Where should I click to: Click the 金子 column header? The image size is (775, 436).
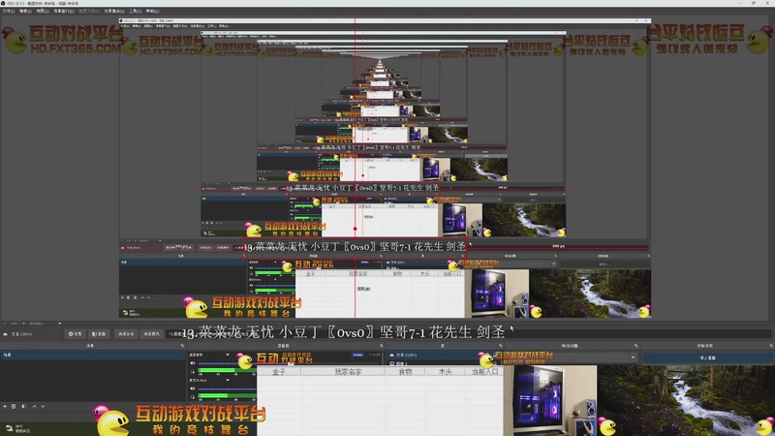click(279, 372)
